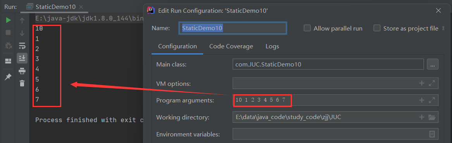The width and height of the screenshot is (452, 143).
Task: Click the Name input field
Action: click(233, 28)
